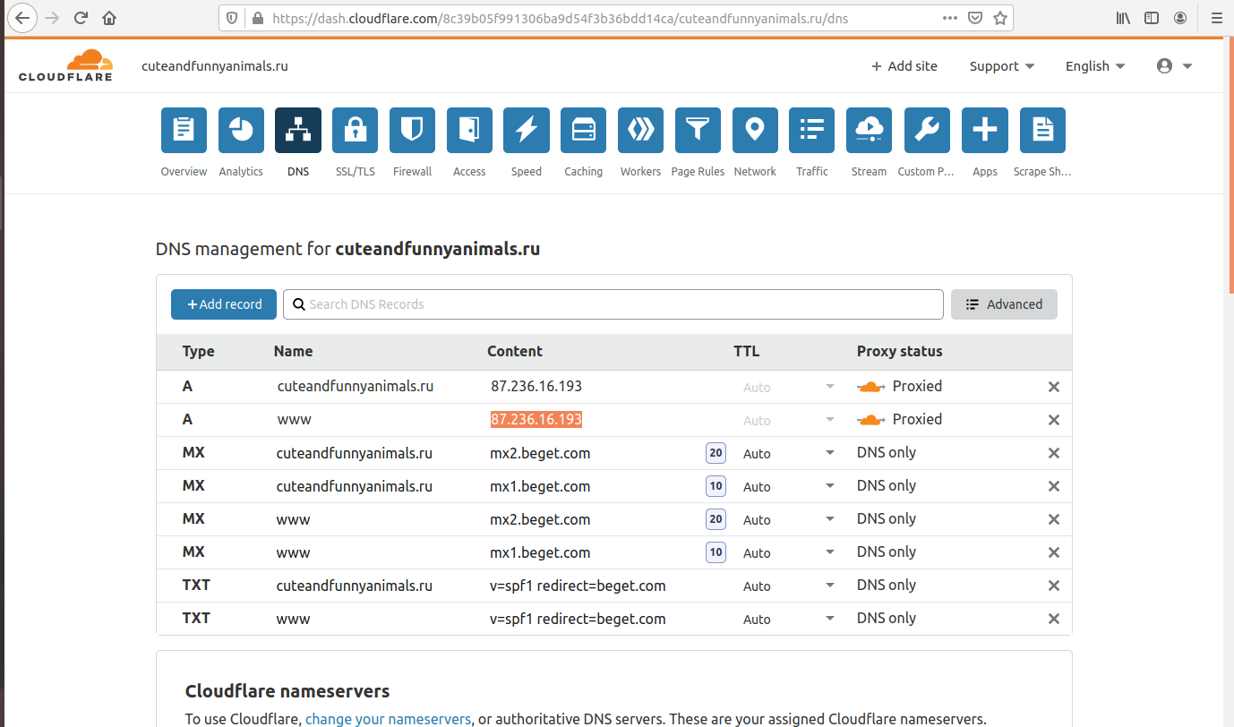
Task: Select the DNS section icon
Action: (x=298, y=131)
